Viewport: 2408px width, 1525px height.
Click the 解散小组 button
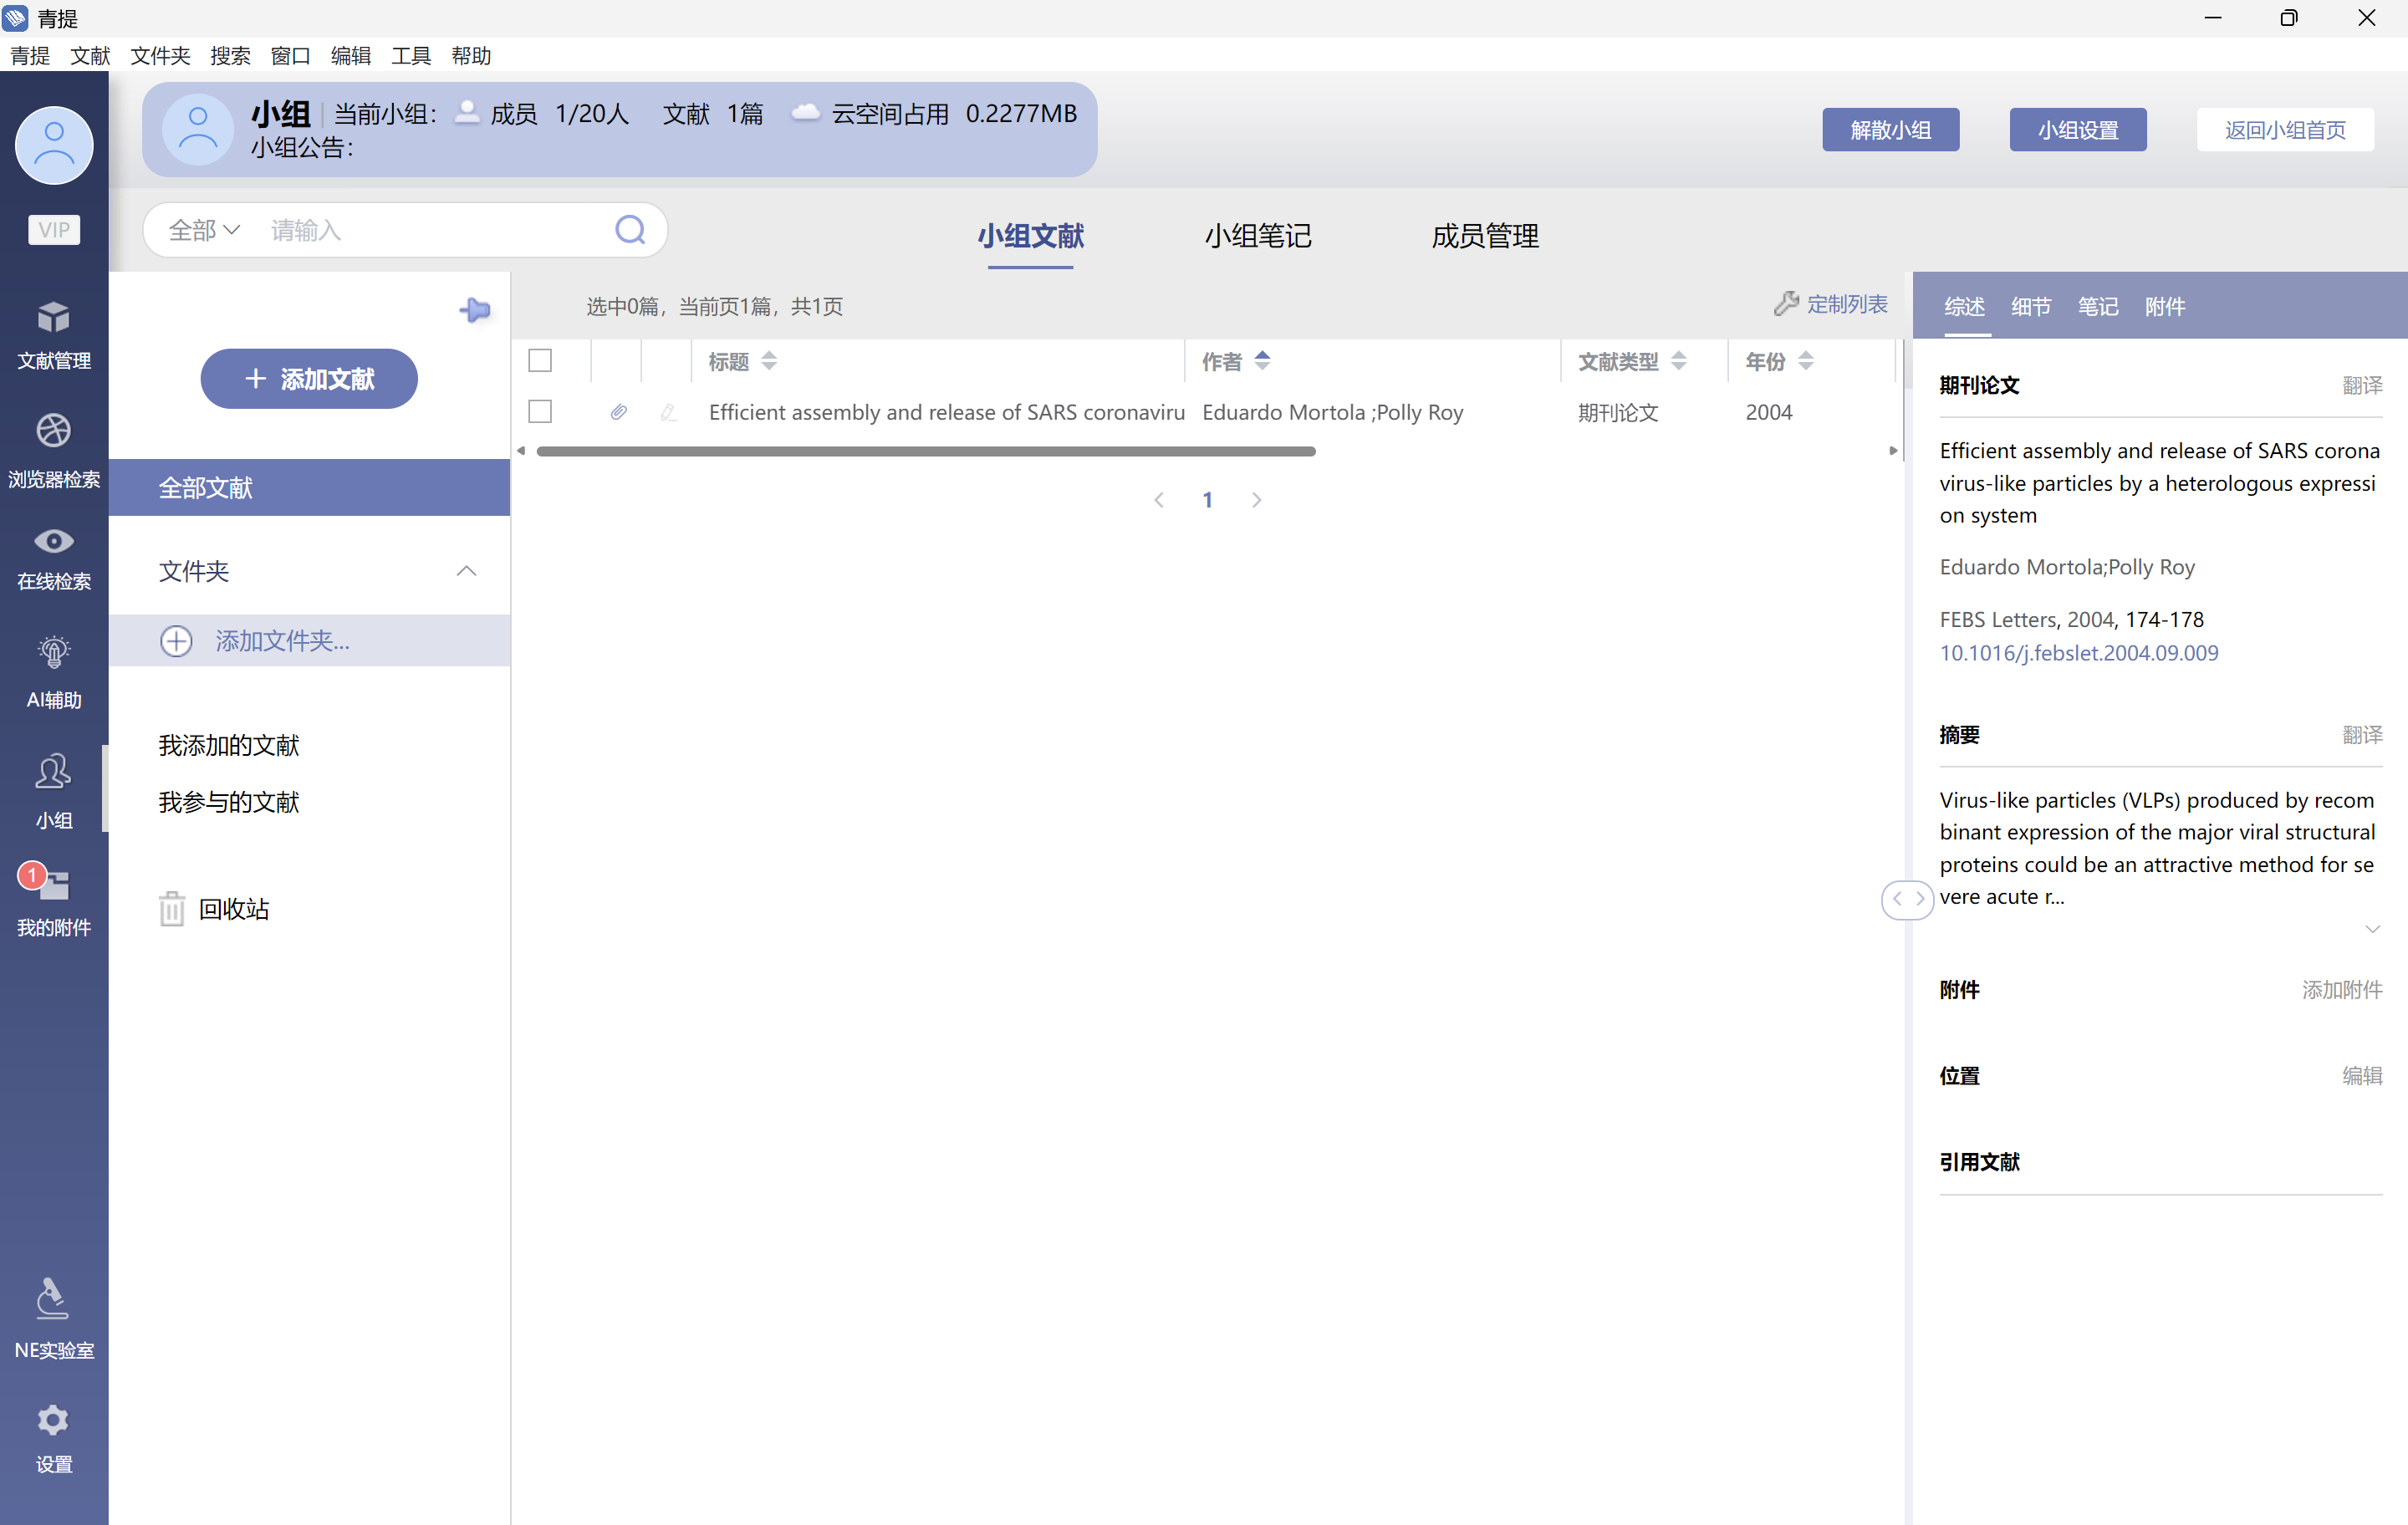coord(1890,130)
